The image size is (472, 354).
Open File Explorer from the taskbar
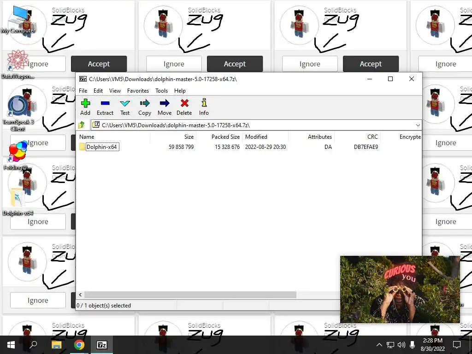56,345
